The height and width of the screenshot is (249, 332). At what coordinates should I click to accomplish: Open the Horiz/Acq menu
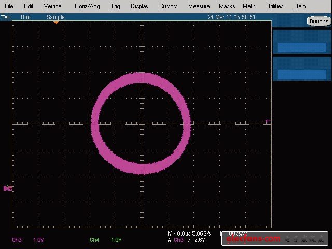click(87, 6)
